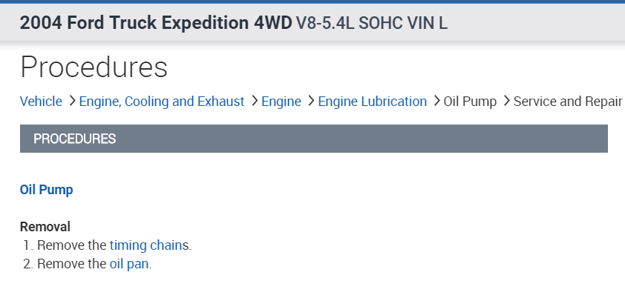625x298 pixels.
Task: Click chevron arrow right after Vehicle
Action: tap(73, 101)
